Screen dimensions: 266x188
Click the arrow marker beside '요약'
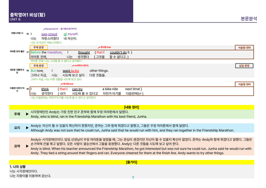(x=27, y=146)
